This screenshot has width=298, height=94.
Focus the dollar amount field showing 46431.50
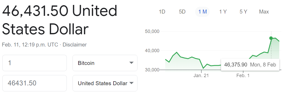(x=34, y=83)
